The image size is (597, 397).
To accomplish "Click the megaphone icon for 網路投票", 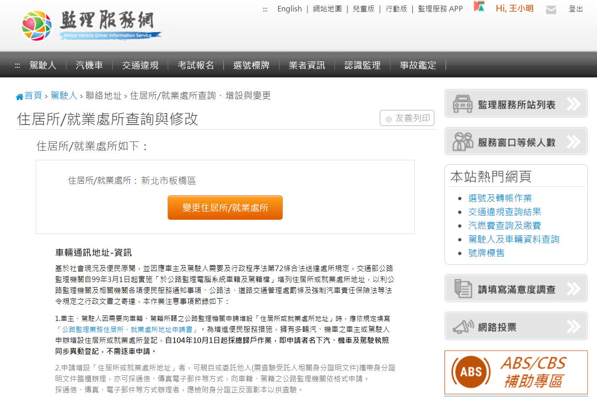I will point(462,326).
